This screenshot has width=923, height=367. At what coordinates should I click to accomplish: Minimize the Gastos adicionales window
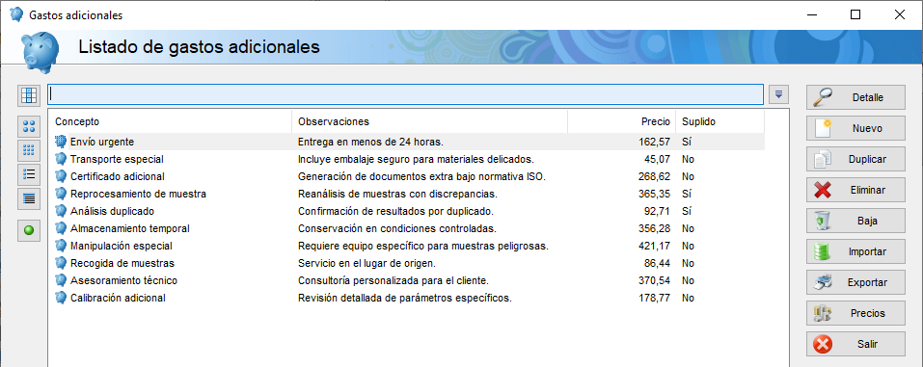(811, 14)
